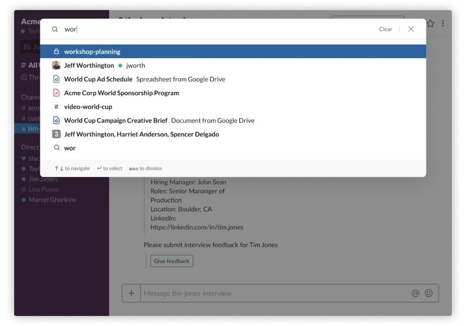This screenshot has height=326, width=470.
Task: Click the magnifier icon in the search bar
Action: click(x=55, y=29)
